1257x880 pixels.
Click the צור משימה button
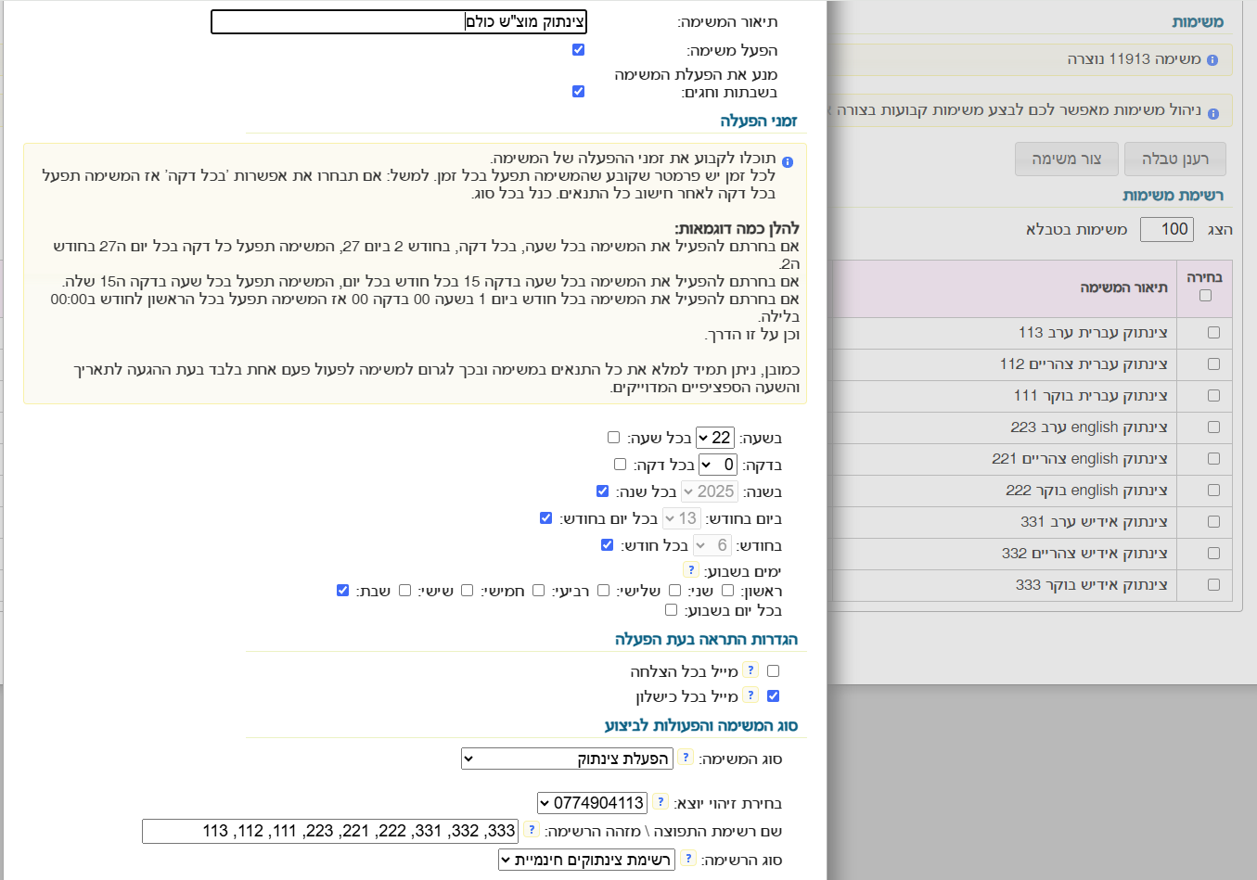coord(1066,159)
